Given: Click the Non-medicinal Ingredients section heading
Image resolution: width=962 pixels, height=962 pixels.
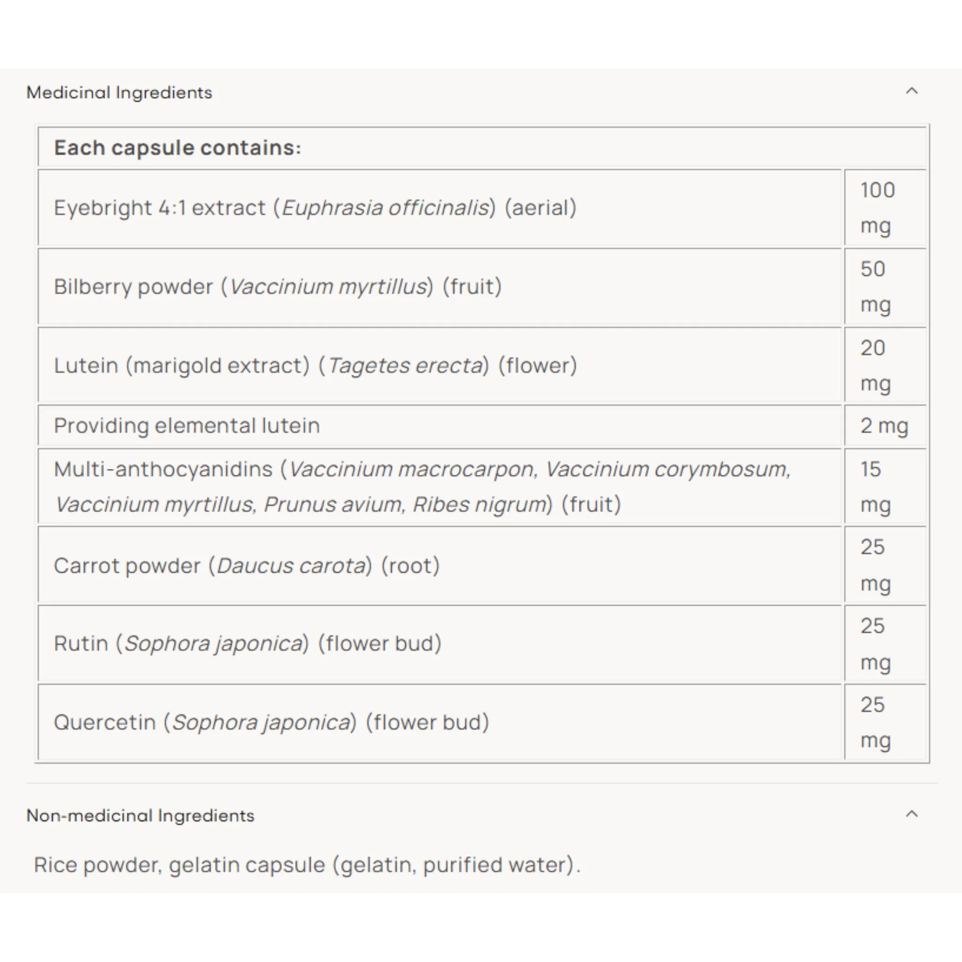Looking at the screenshot, I should pos(140,815).
